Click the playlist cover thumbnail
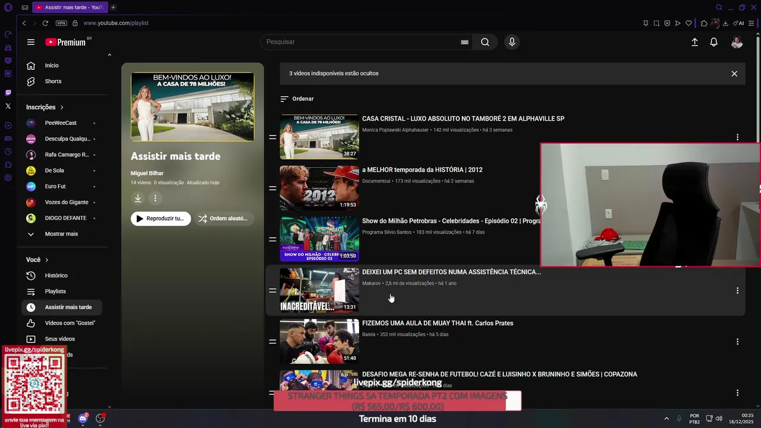Image resolution: width=761 pixels, height=428 pixels. coord(193,107)
